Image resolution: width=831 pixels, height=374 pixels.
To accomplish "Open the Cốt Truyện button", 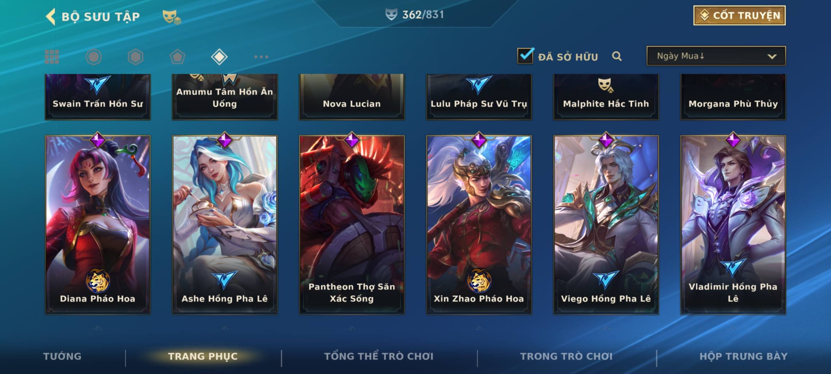I will pos(739,15).
